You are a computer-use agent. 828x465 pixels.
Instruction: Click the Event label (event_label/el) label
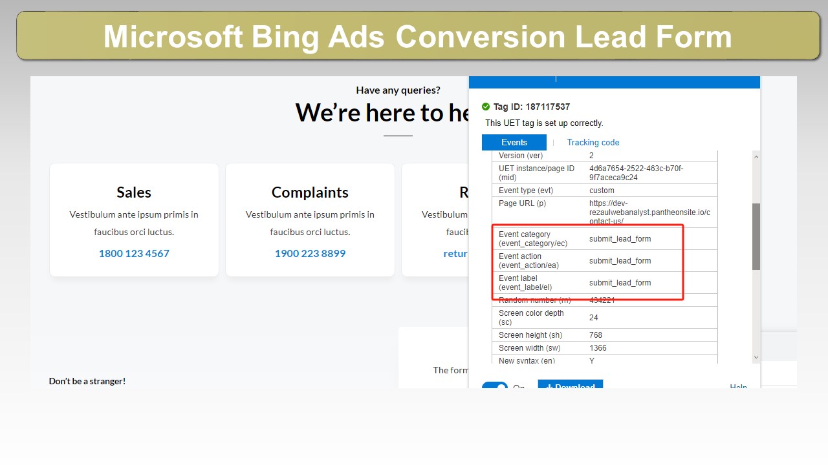(x=525, y=283)
